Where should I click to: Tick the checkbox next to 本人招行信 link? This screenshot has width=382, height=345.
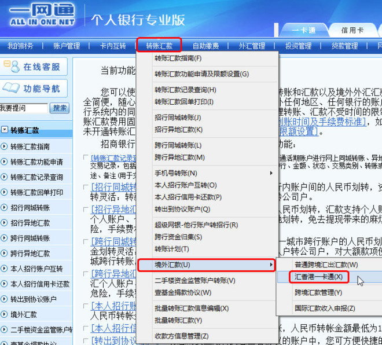86,328
